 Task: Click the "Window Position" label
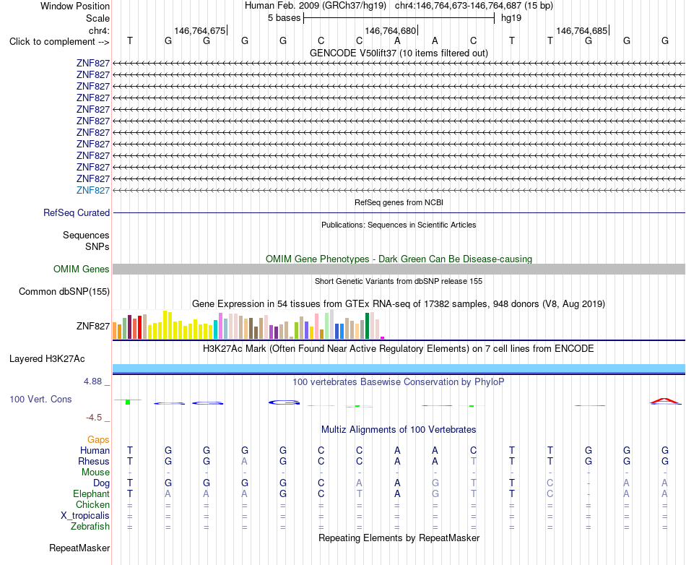(x=75, y=6)
